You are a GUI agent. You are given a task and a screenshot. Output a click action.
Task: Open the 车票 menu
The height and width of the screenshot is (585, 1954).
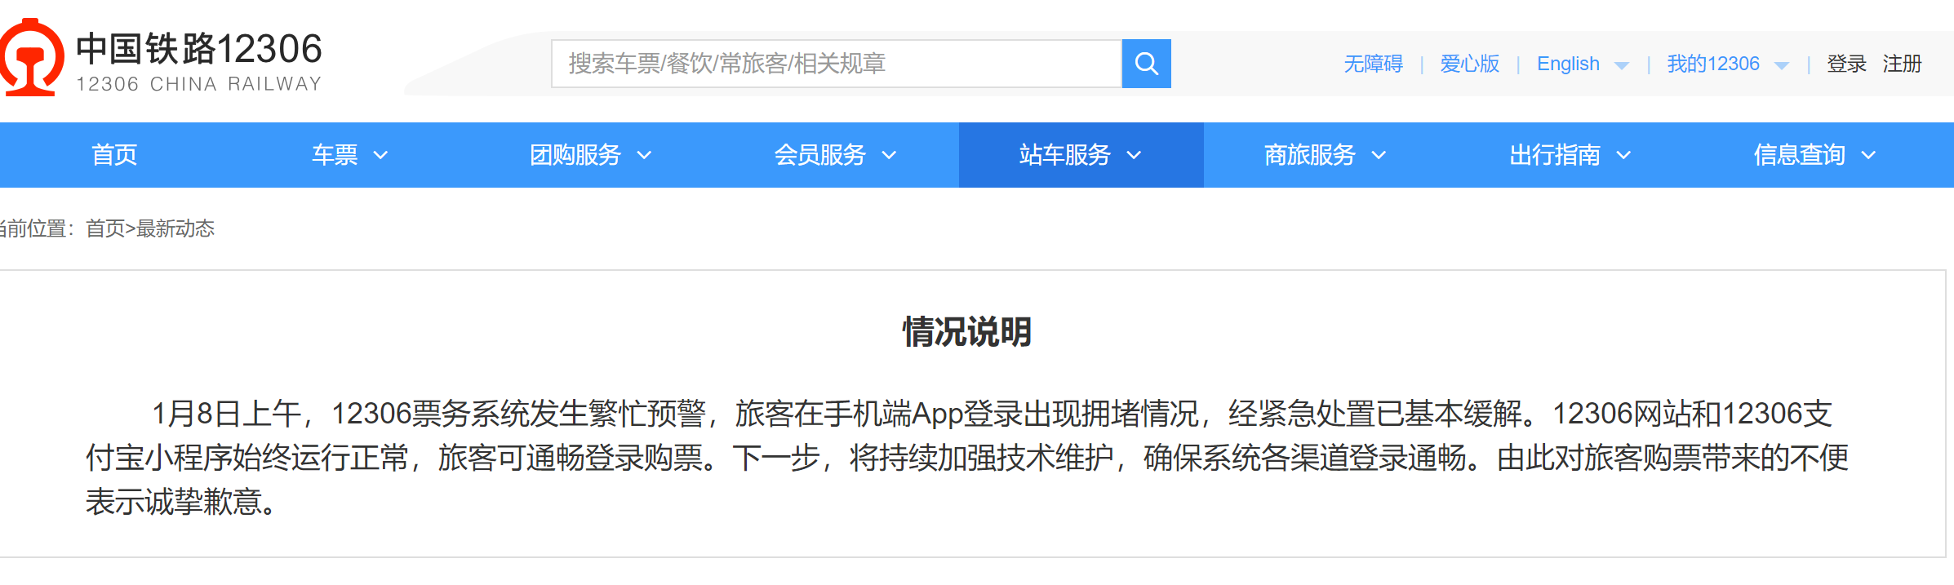coord(335,155)
